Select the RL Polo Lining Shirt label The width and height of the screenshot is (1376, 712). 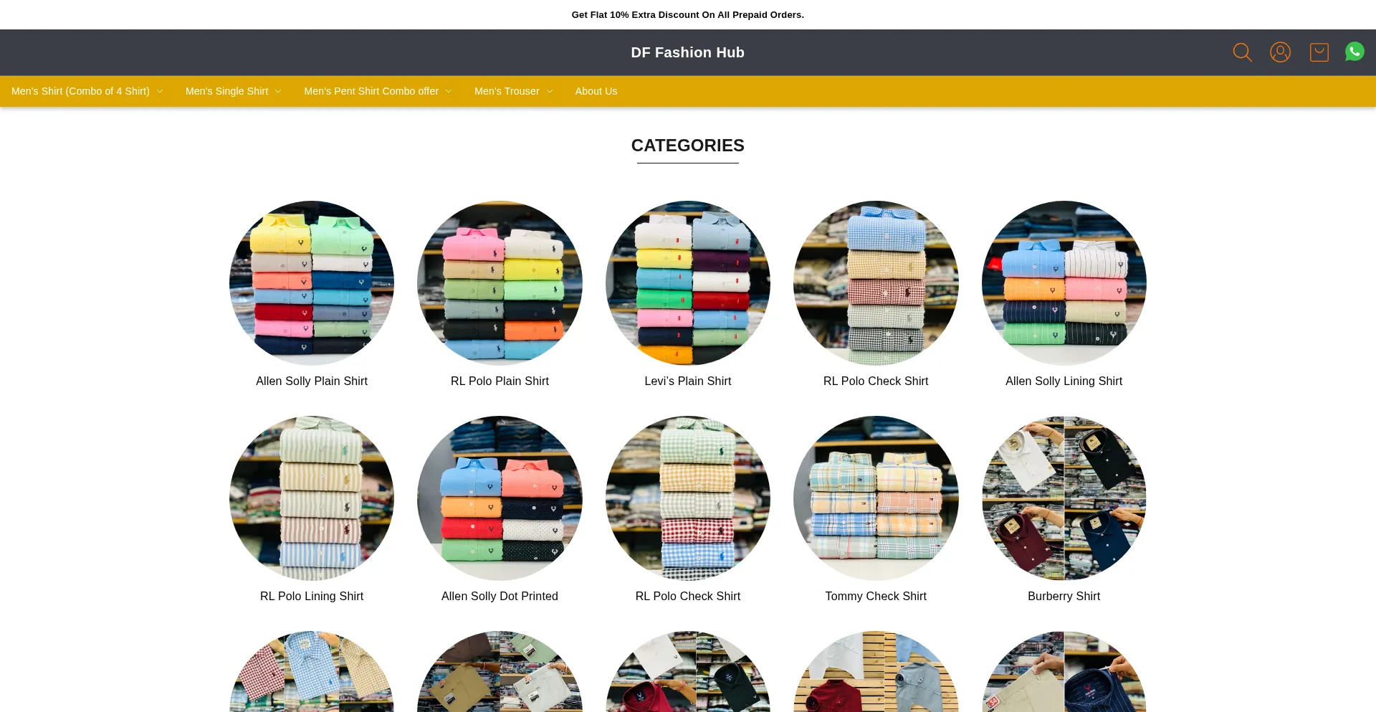[312, 597]
